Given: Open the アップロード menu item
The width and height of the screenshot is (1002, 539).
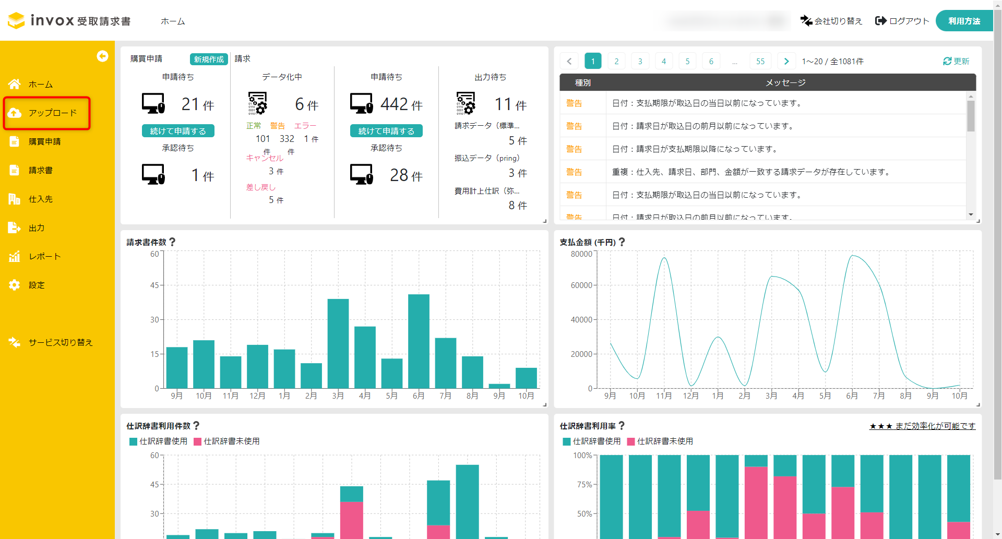Looking at the screenshot, I should pyautogui.click(x=53, y=113).
